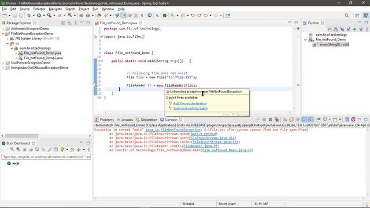This screenshot has width=370, height=208.
Task: Click Package Explorer horizontal scrollbar
Action: 21,136
